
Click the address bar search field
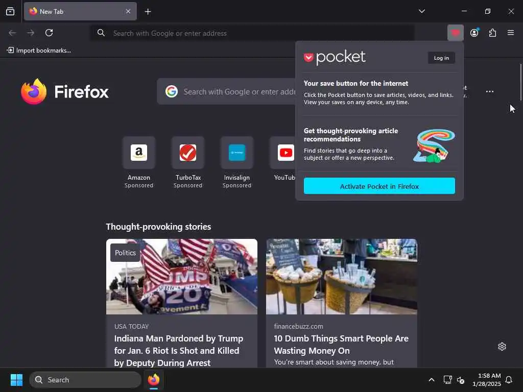pos(252,33)
